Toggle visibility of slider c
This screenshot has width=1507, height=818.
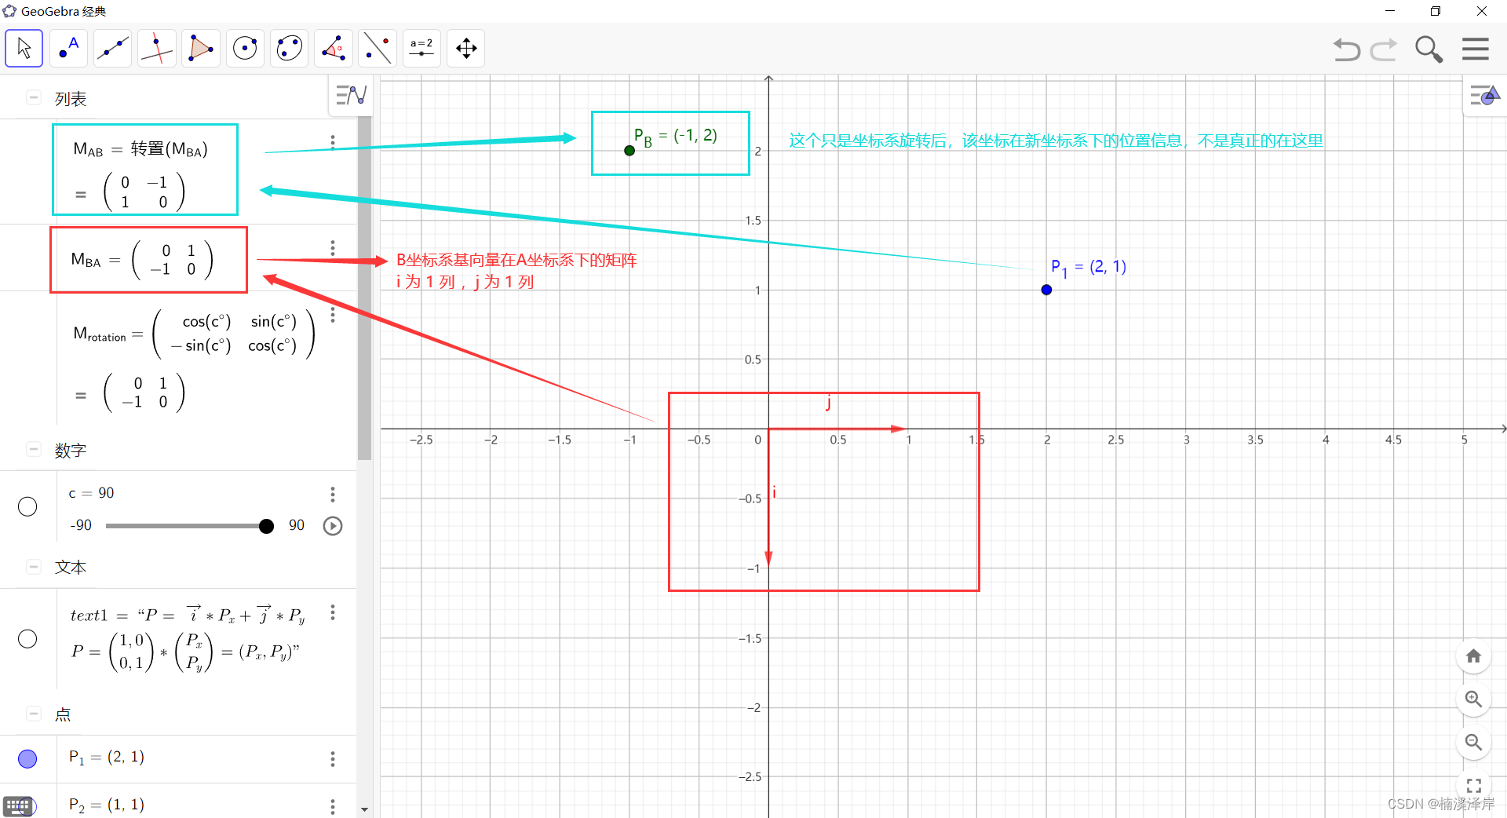pos(27,507)
